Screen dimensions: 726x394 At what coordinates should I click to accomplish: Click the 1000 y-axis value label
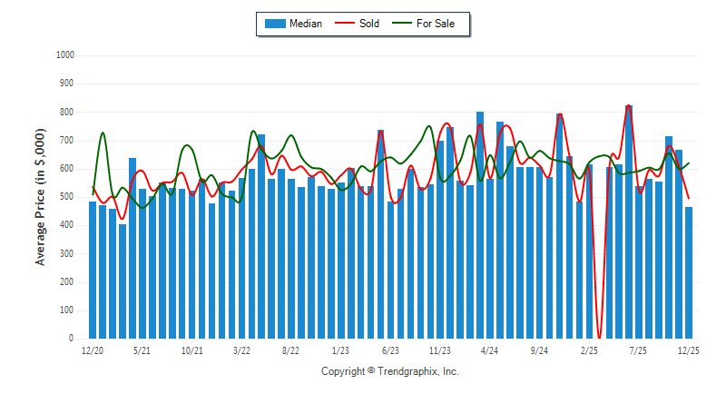(64, 55)
